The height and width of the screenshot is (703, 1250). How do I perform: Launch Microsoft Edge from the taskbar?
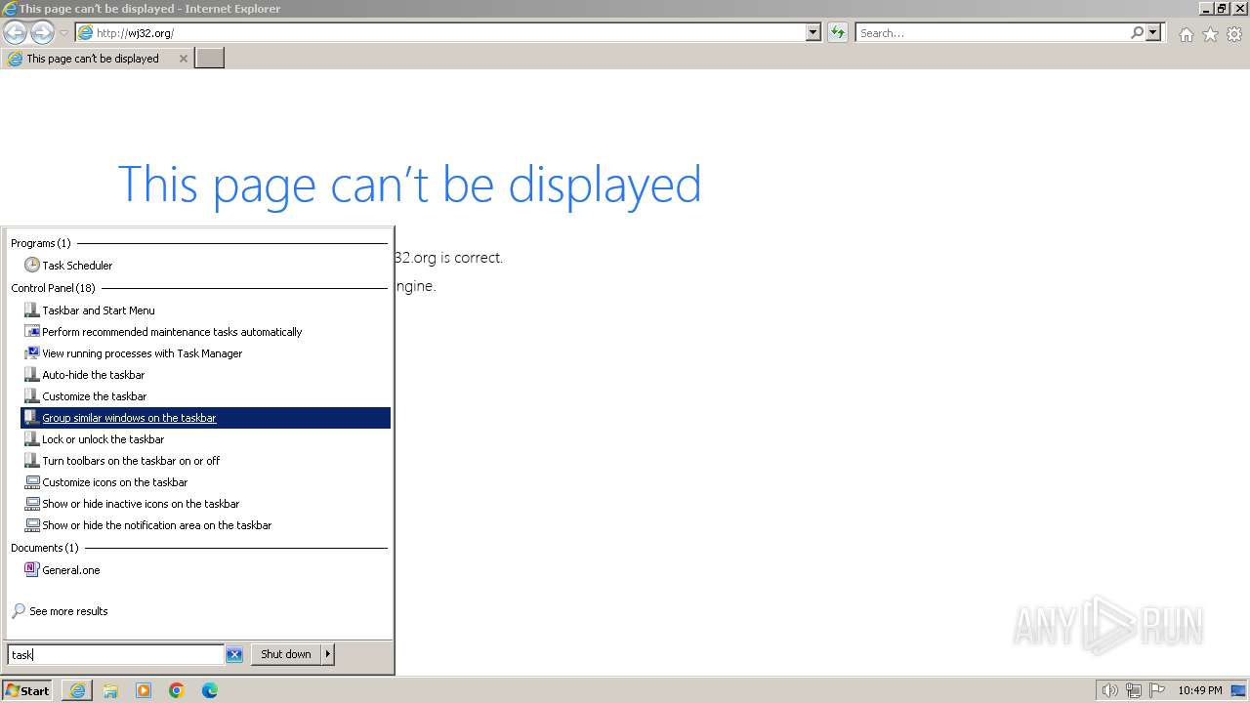coord(210,690)
